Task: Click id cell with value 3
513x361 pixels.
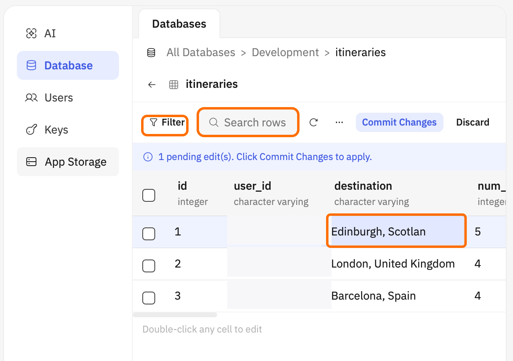Action: [178, 296]
